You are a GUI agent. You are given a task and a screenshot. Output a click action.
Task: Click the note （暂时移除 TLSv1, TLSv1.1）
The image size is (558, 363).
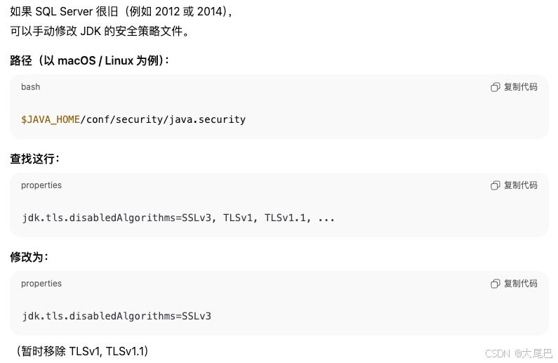(x=82, y=351)
